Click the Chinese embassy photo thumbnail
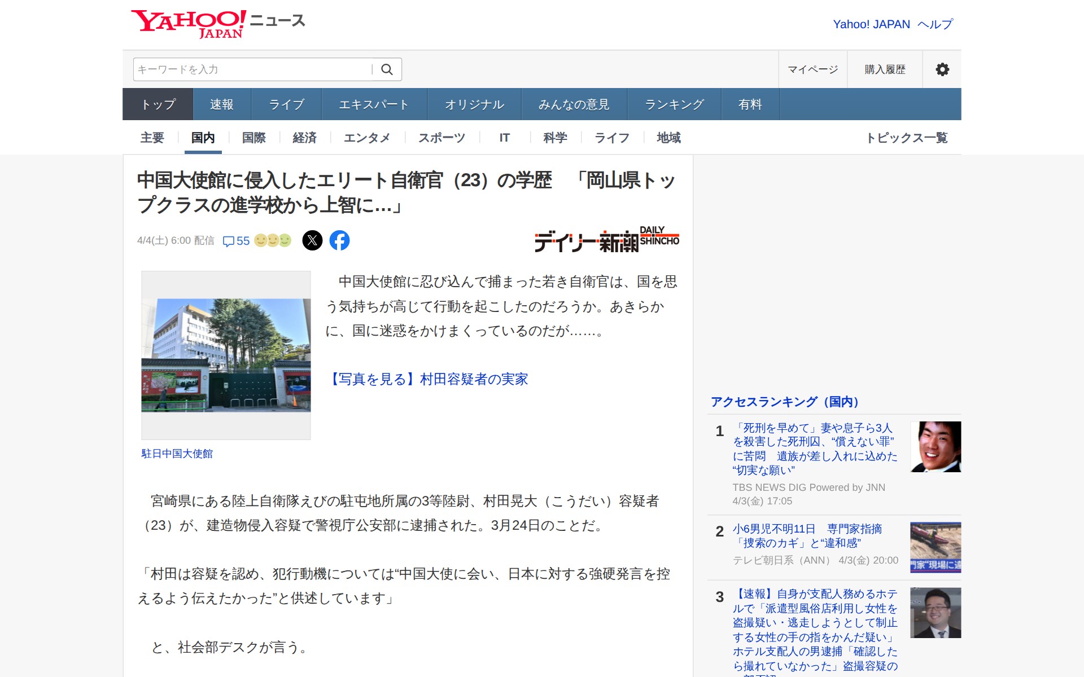This screenshot has height=677, width=1084. pos(226,355)
